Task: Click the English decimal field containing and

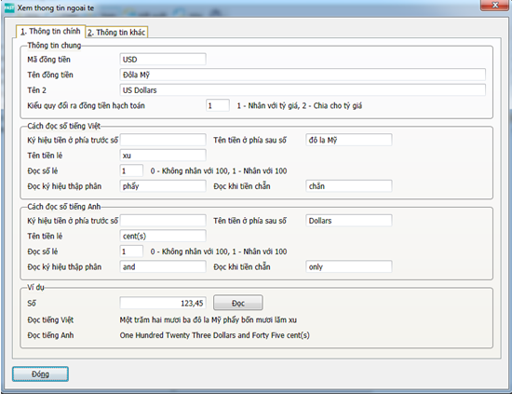Action: 163,267
